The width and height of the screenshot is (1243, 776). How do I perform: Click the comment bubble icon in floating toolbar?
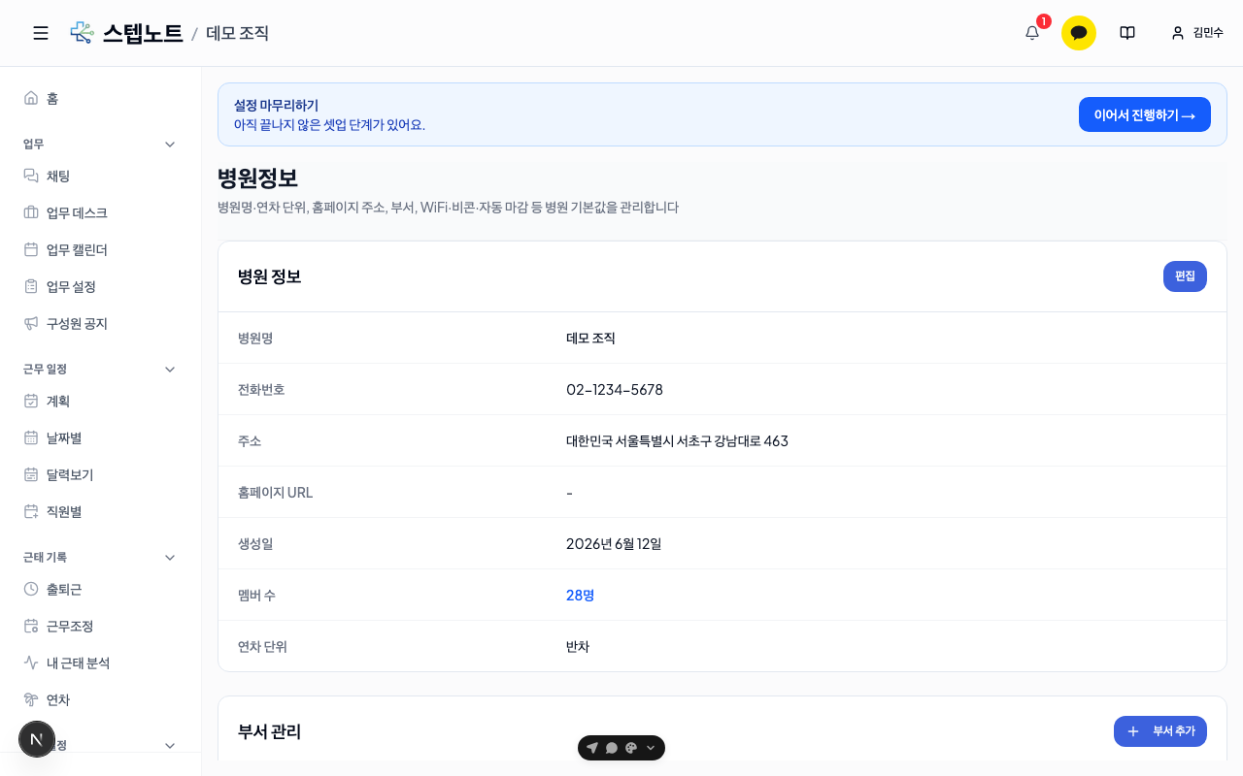pos(612,748)
